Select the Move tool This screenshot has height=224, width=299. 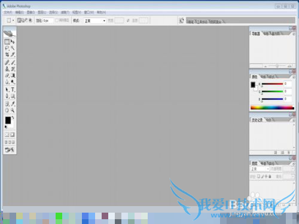pos(13,42)
